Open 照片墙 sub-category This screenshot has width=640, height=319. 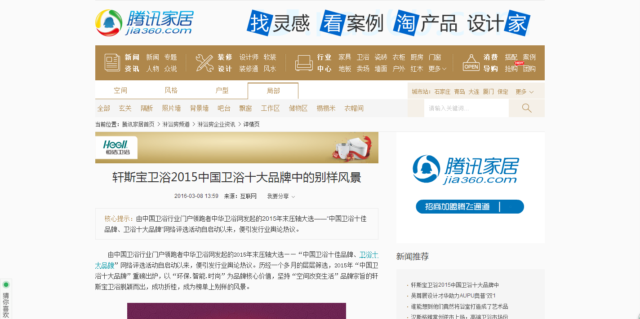[x=171, y=108]
